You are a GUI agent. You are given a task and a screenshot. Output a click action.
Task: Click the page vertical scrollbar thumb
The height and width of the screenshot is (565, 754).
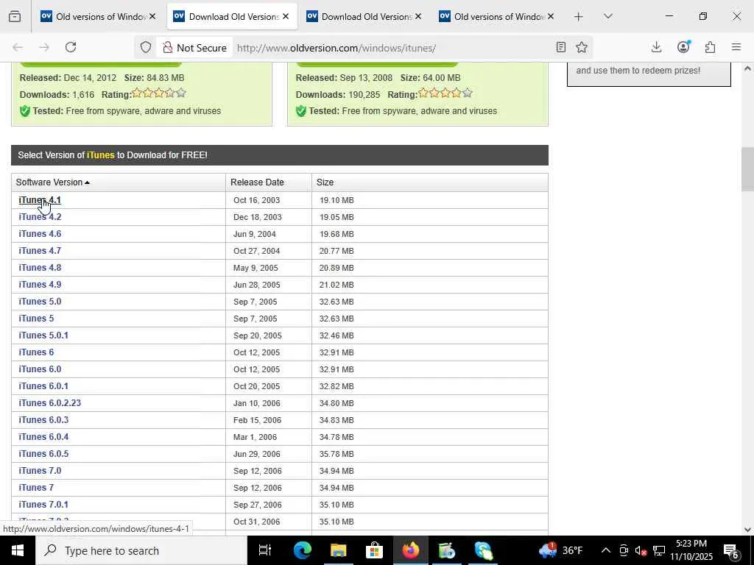point(747,169)
